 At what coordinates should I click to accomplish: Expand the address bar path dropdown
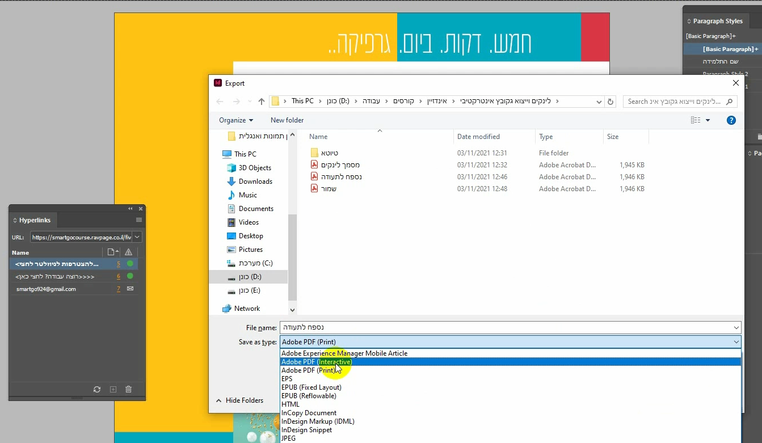(598, 101)
